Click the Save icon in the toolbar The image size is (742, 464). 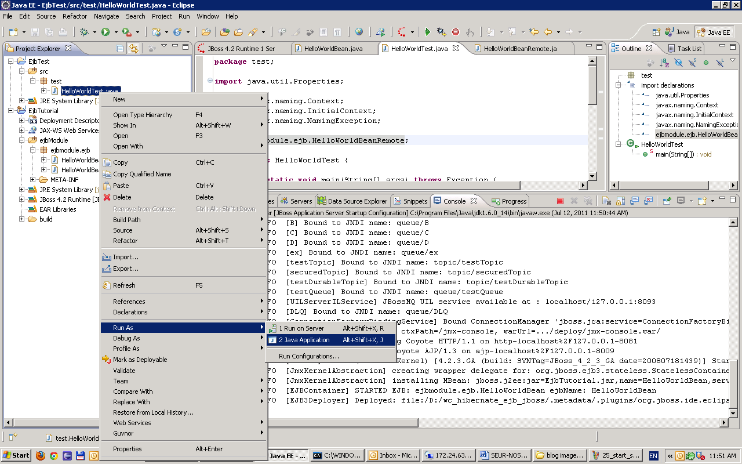coord(35,32)
